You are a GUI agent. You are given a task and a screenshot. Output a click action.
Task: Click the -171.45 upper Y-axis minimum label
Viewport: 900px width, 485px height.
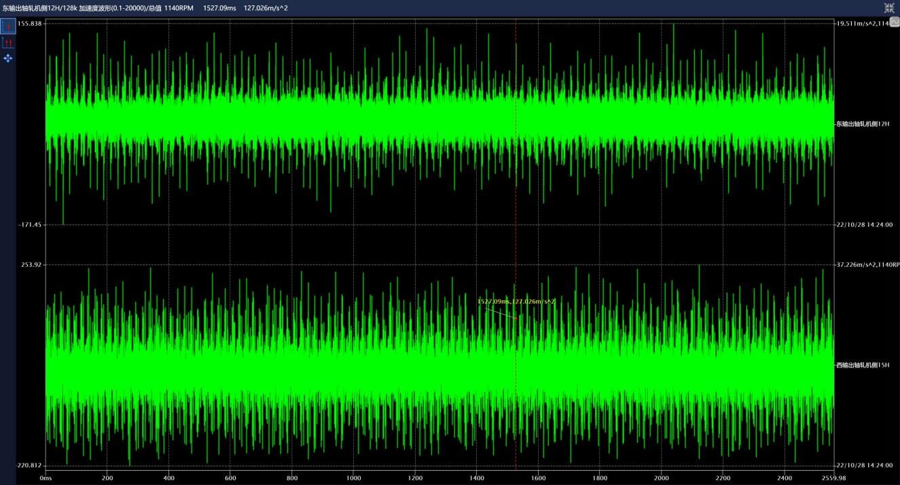tap(30, 224)
